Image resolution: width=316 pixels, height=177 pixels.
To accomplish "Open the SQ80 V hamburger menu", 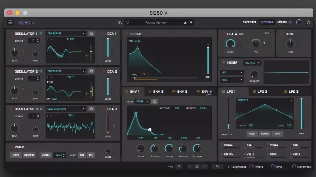I will (x=10, y=22).
